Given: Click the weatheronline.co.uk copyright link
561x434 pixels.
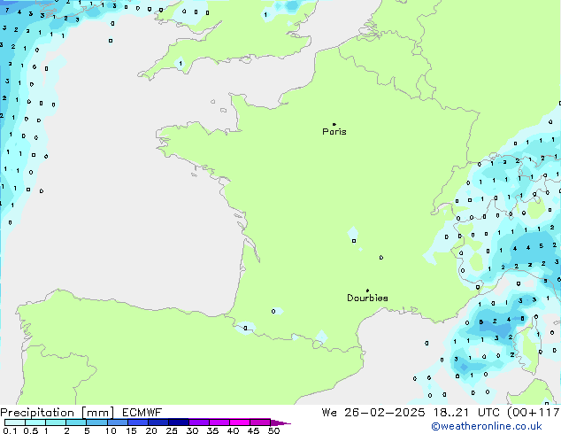Looking at the screenshot, I should tap(487, 426).
